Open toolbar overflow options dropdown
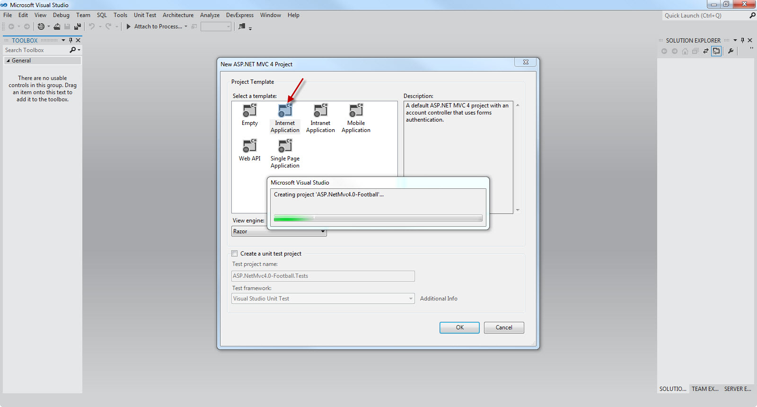 pyautogui.click(x=250, y=28)
